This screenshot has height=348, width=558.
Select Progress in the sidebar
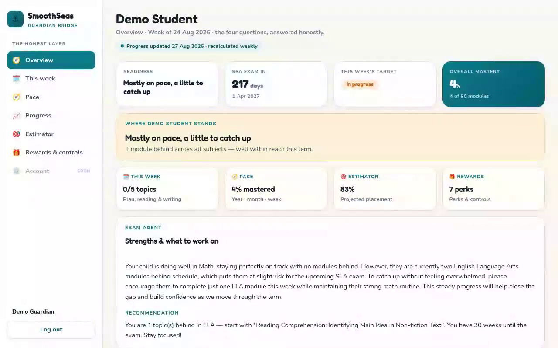click(x=51, y=115)
